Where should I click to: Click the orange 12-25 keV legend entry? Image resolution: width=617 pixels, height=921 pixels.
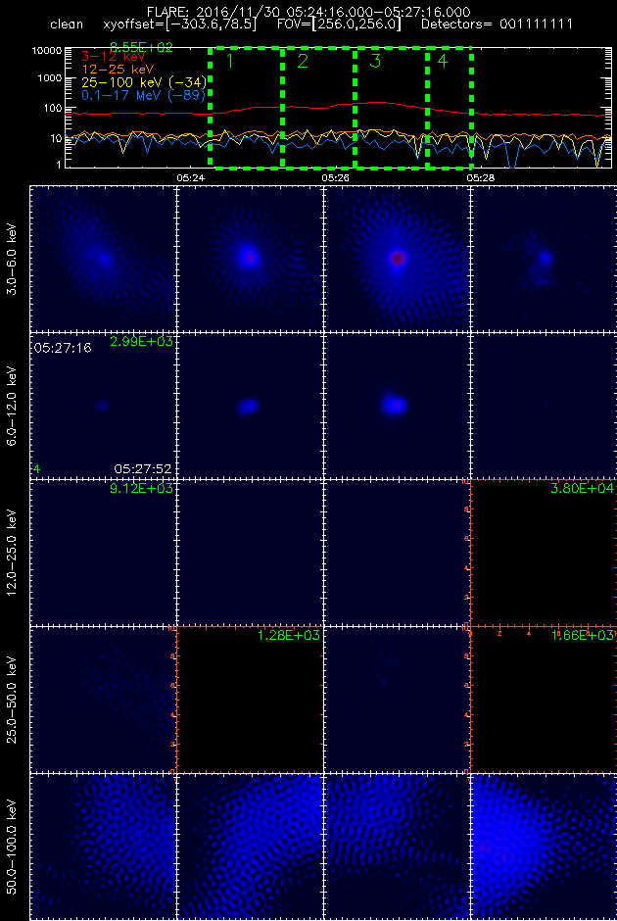click(x=118, y=69)
